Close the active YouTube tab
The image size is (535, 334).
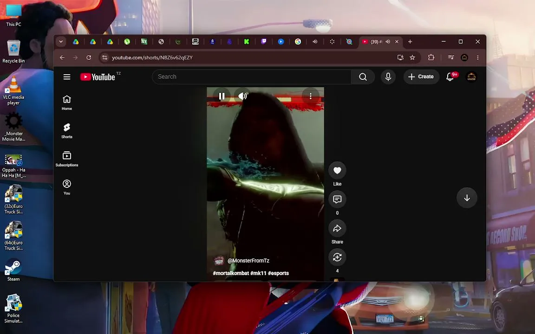click(x=397, y=42)
